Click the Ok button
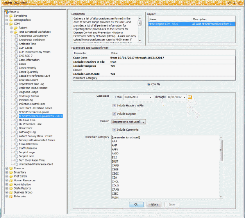Viewport: 245px width, 218px height. pos(136,204)
